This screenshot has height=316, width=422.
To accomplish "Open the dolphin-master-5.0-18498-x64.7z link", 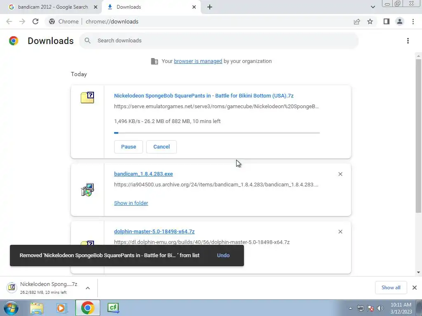I will (x=154, y=231).
